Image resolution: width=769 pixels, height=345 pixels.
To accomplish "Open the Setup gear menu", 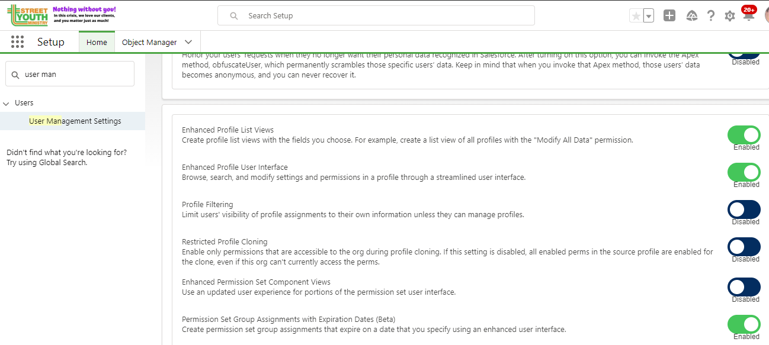I will 730,16.
